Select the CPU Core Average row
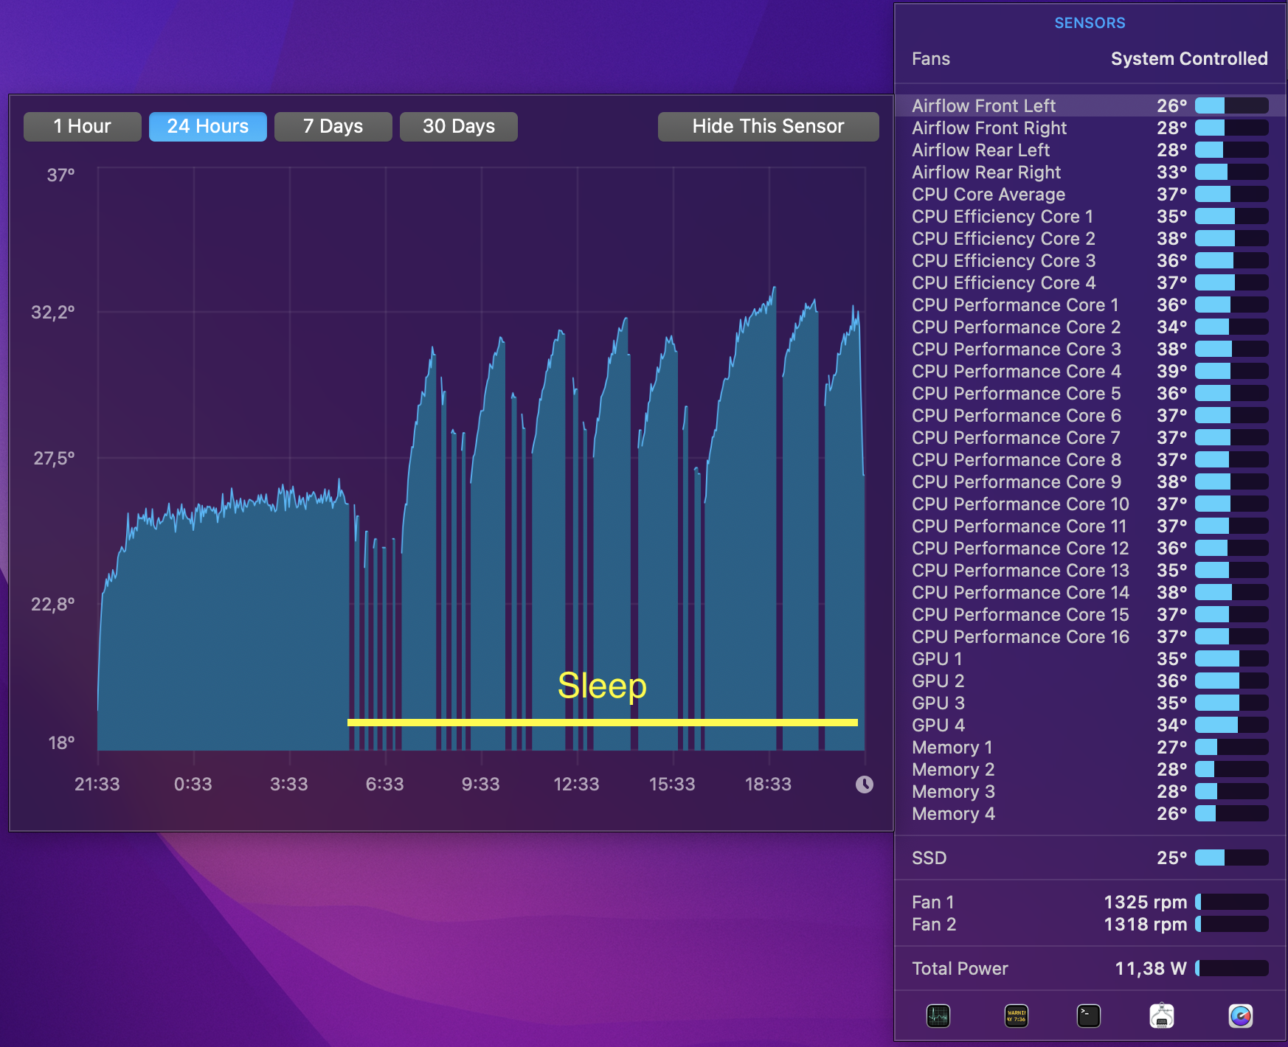 click(x=1090, y=194)
